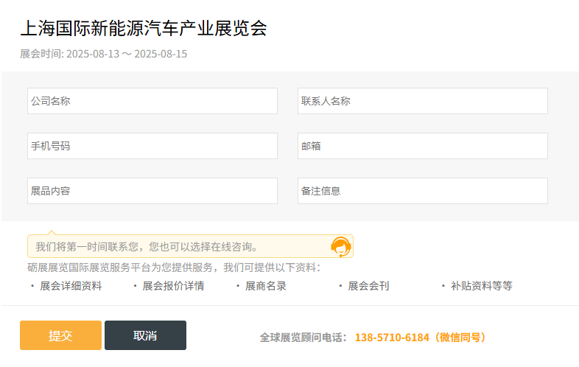
Task: Focus the 联系人名称 input field
Action: (x=423, y=101)
